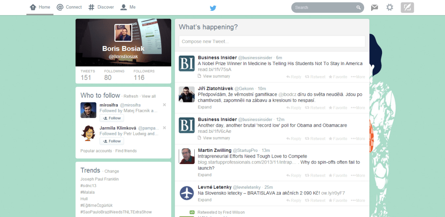Expand the Jiří Zlatohlávek tweet
Image resolution: width=445 pixels, height=217 pixels.
tap(205, 107)
